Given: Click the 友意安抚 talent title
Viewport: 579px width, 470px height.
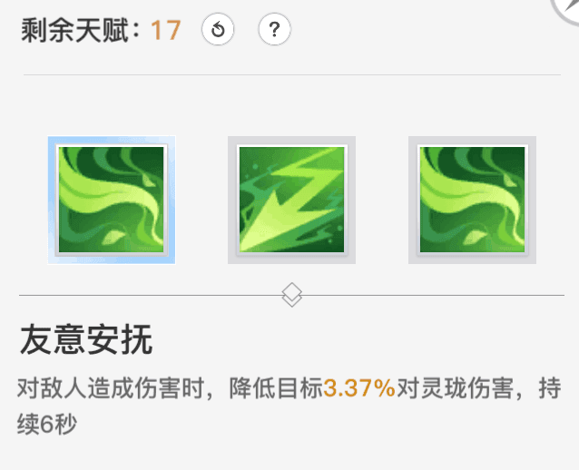Looking at the screenshot, I should click(x=86, y=340).
